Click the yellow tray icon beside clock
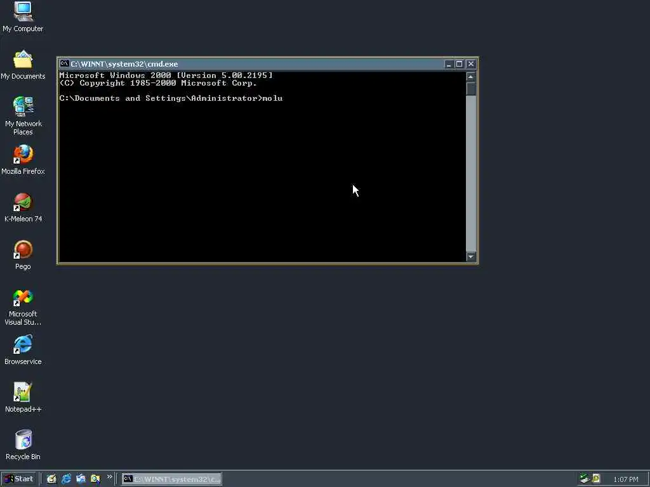 click(596, 479)
